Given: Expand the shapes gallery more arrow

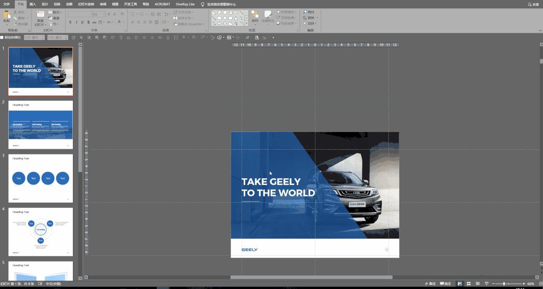Looking at the screenshot, I should (247, 23).
